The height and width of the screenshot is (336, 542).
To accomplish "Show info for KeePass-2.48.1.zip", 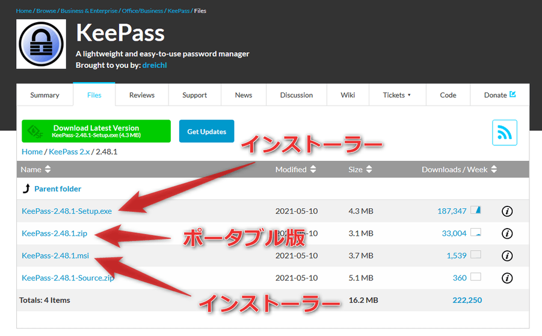I will [x=507, y=233].
